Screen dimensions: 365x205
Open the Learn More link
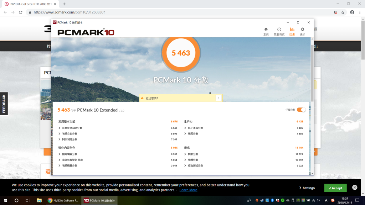(x=188, y=189)
